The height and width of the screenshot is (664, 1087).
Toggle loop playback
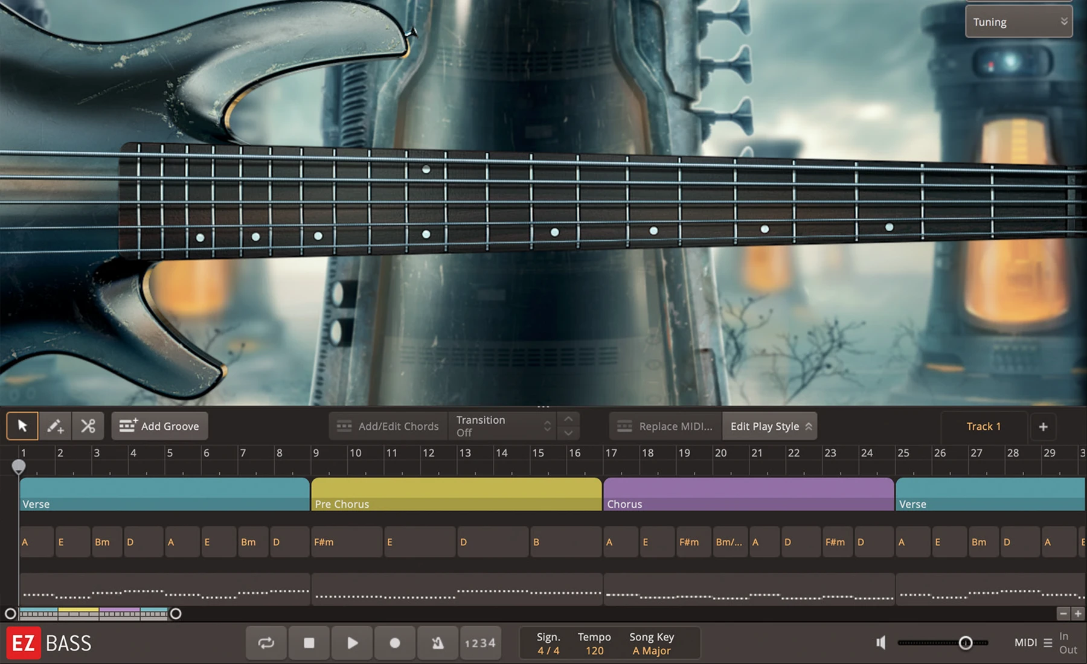pyautogui.click(x=266, y=643)
